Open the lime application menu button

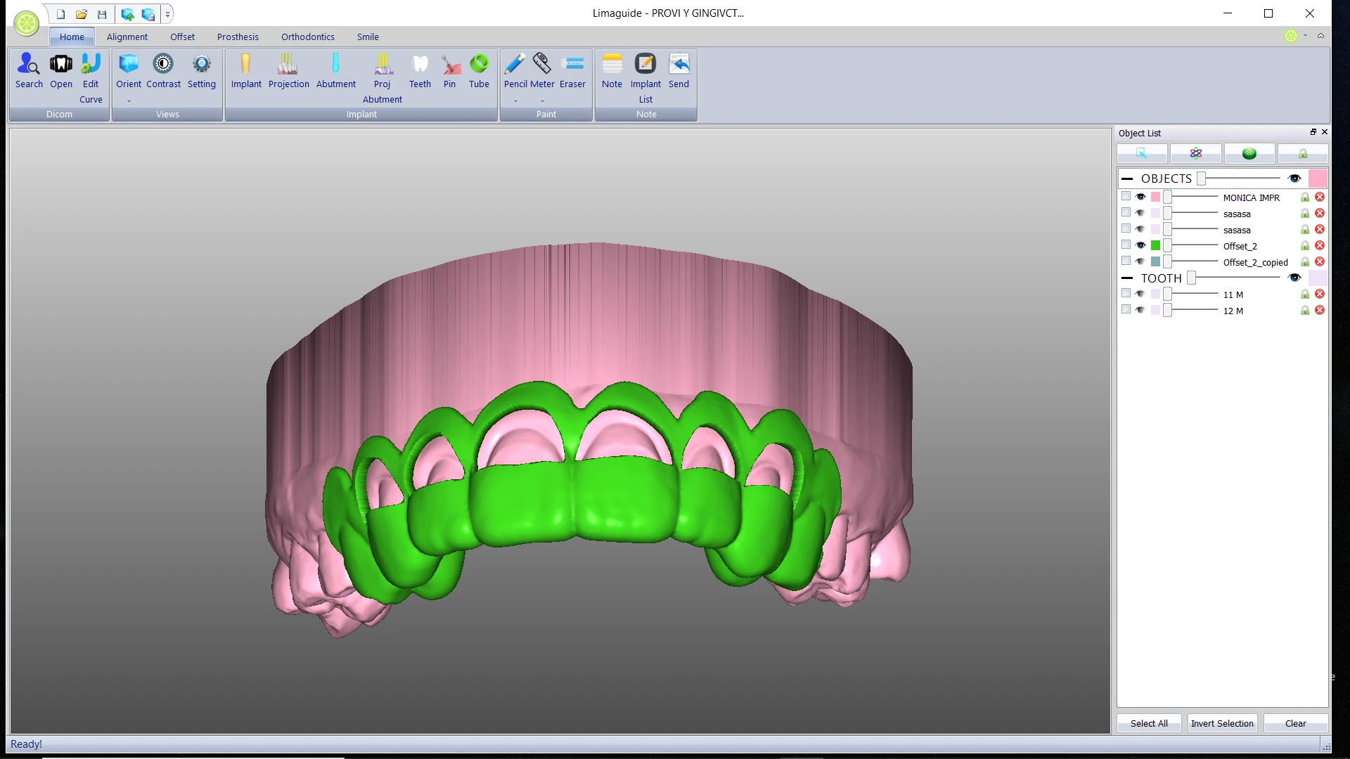[27, 23]
